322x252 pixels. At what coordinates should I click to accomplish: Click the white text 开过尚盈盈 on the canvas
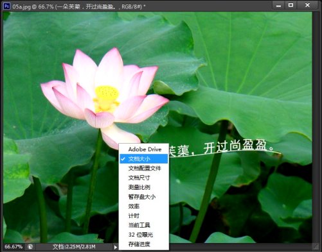pos(235,147)
